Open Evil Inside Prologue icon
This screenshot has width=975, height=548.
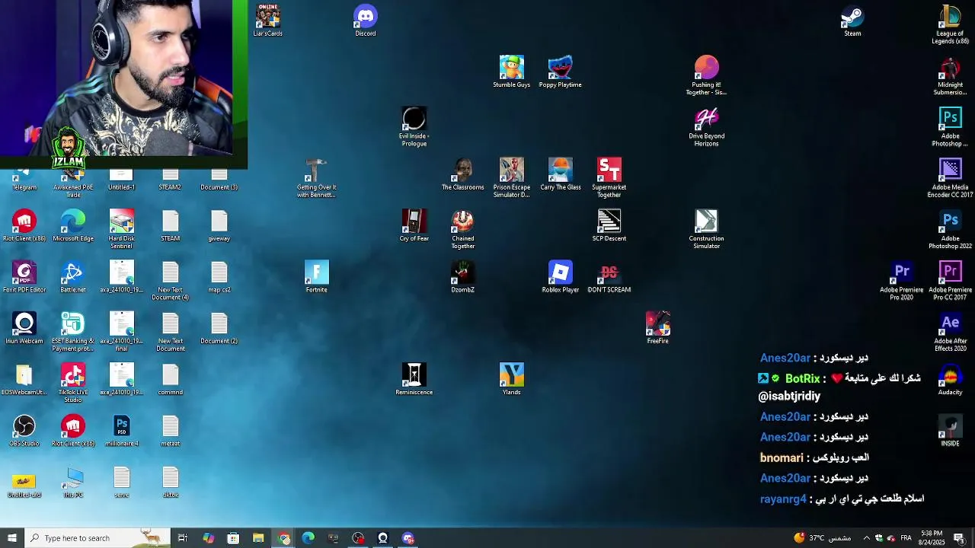(414, 127)
